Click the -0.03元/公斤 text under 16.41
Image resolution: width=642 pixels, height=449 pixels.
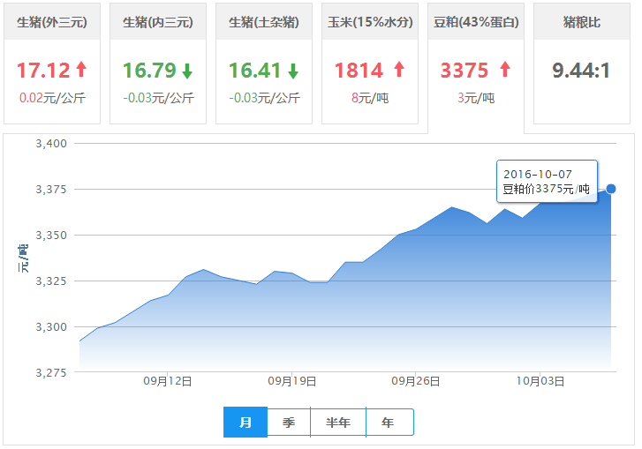pos(265,98)
